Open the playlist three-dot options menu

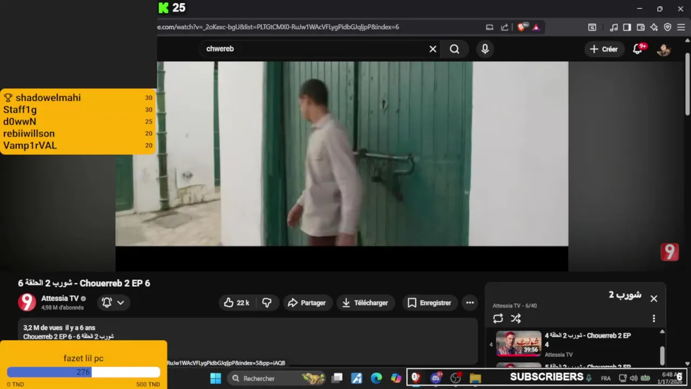[654, 319]
